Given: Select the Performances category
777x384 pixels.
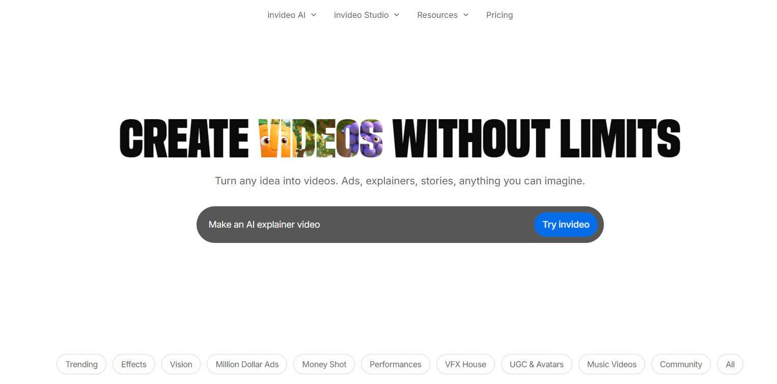Looking at the screenshot, I should pos(395,364).
